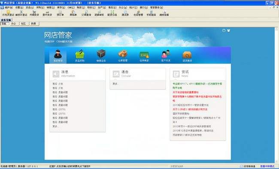Click the 消息 Information panel icon
The height and width of the screenshot is (169, 279).
click(x=56, y=74)
